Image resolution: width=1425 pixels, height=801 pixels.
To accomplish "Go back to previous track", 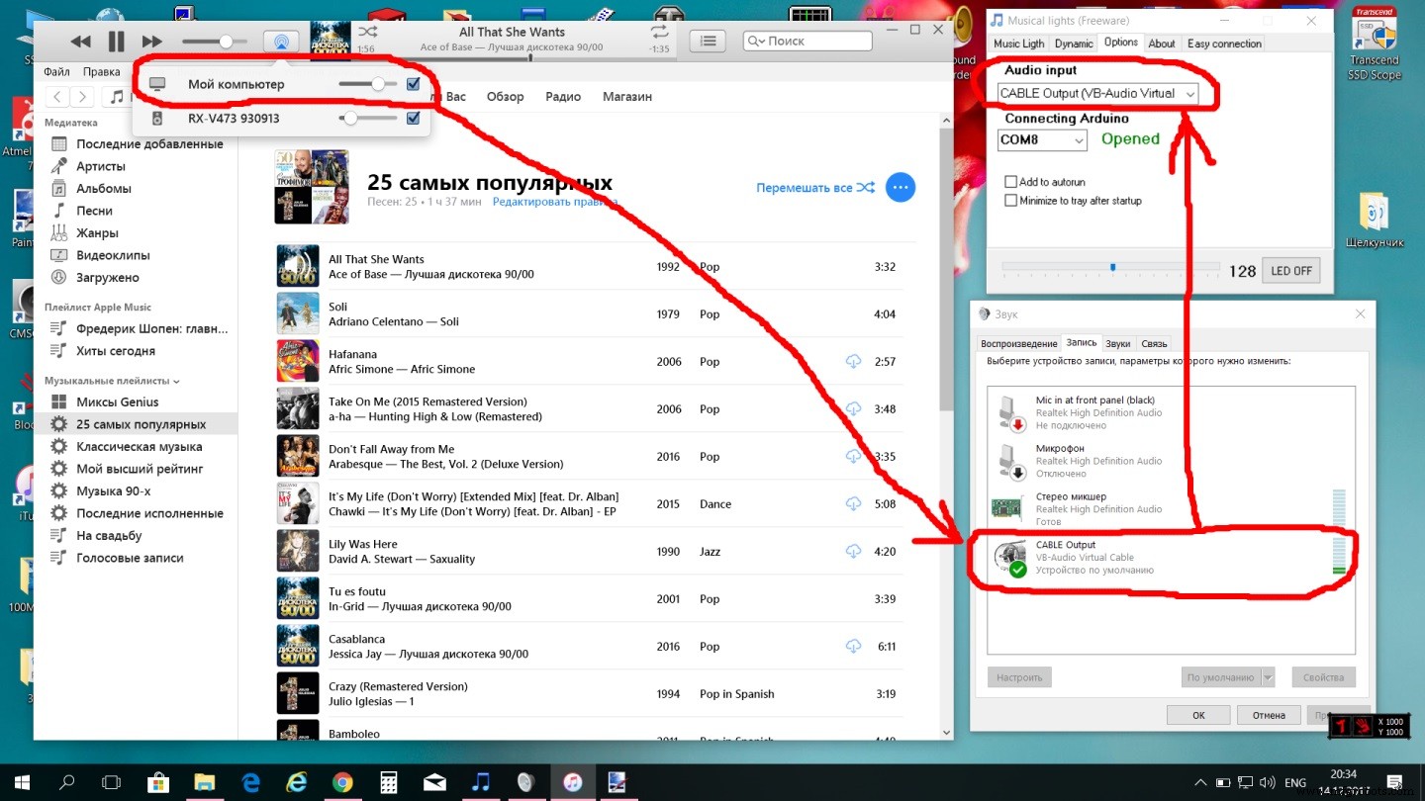I will point(81,42).
